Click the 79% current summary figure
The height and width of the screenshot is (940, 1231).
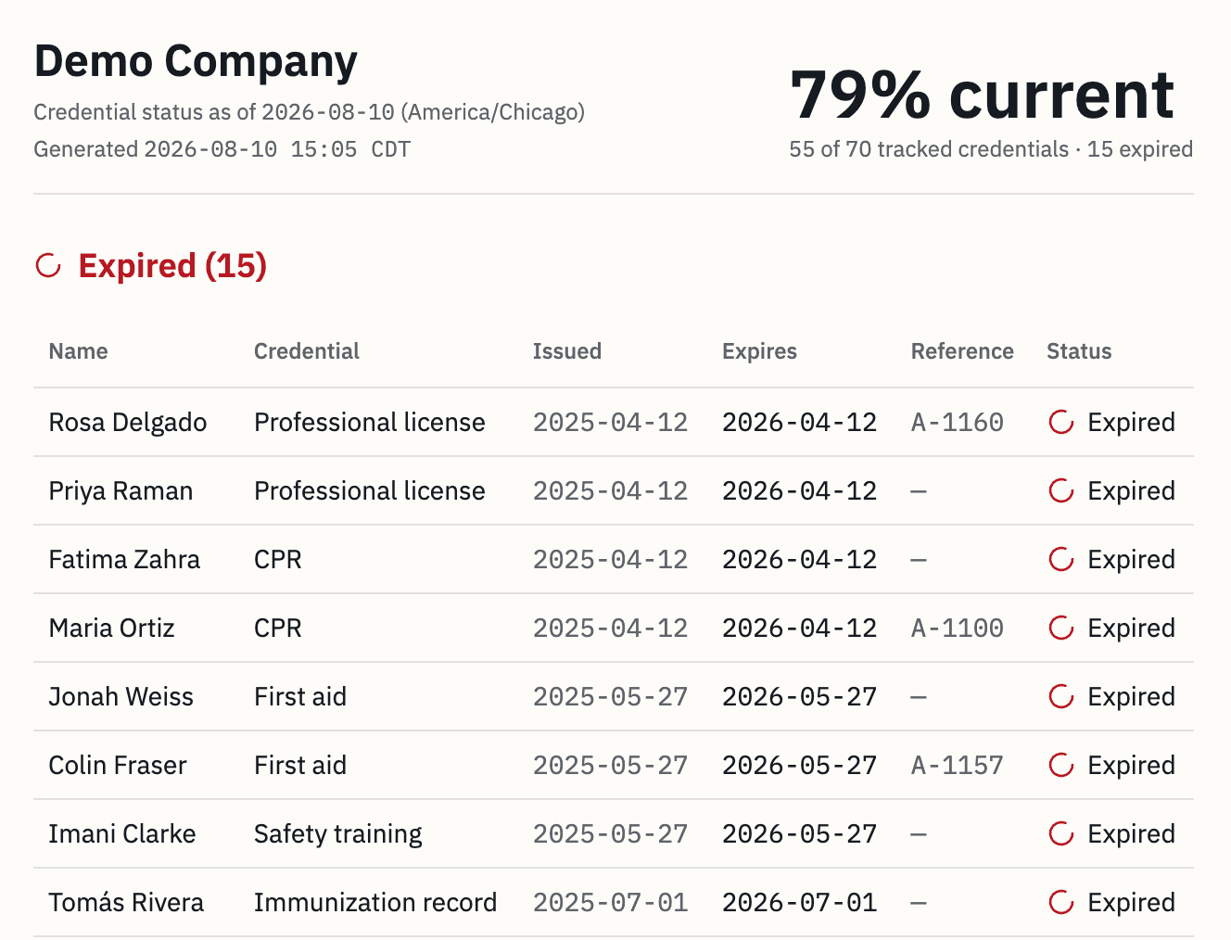coord(983,95)
